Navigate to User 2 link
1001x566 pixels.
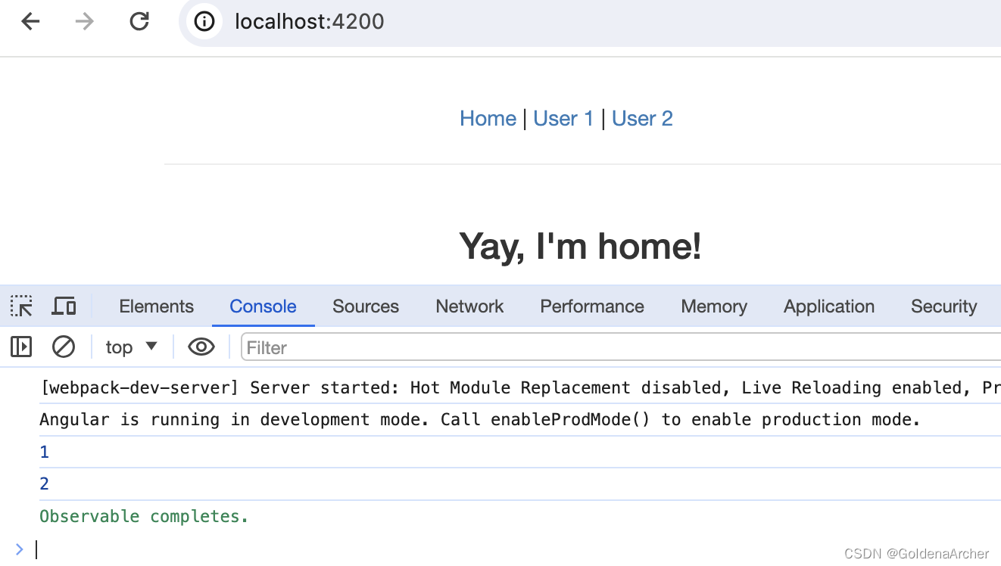pyautogui.click(x=642, y=119)
